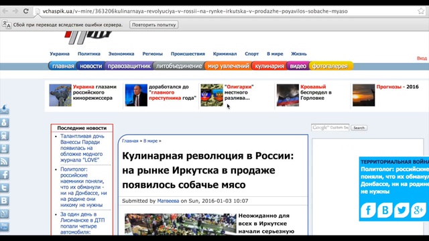Click the monument thumbnail for Украина teaser

(60, 95)
